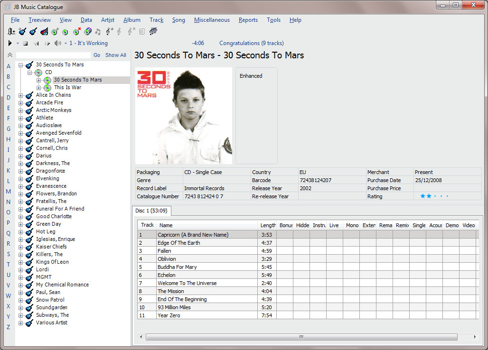Click the 30 Seconds To Mars album cover
This screenshot has height=350, width=488.
[x=184, y=116]
